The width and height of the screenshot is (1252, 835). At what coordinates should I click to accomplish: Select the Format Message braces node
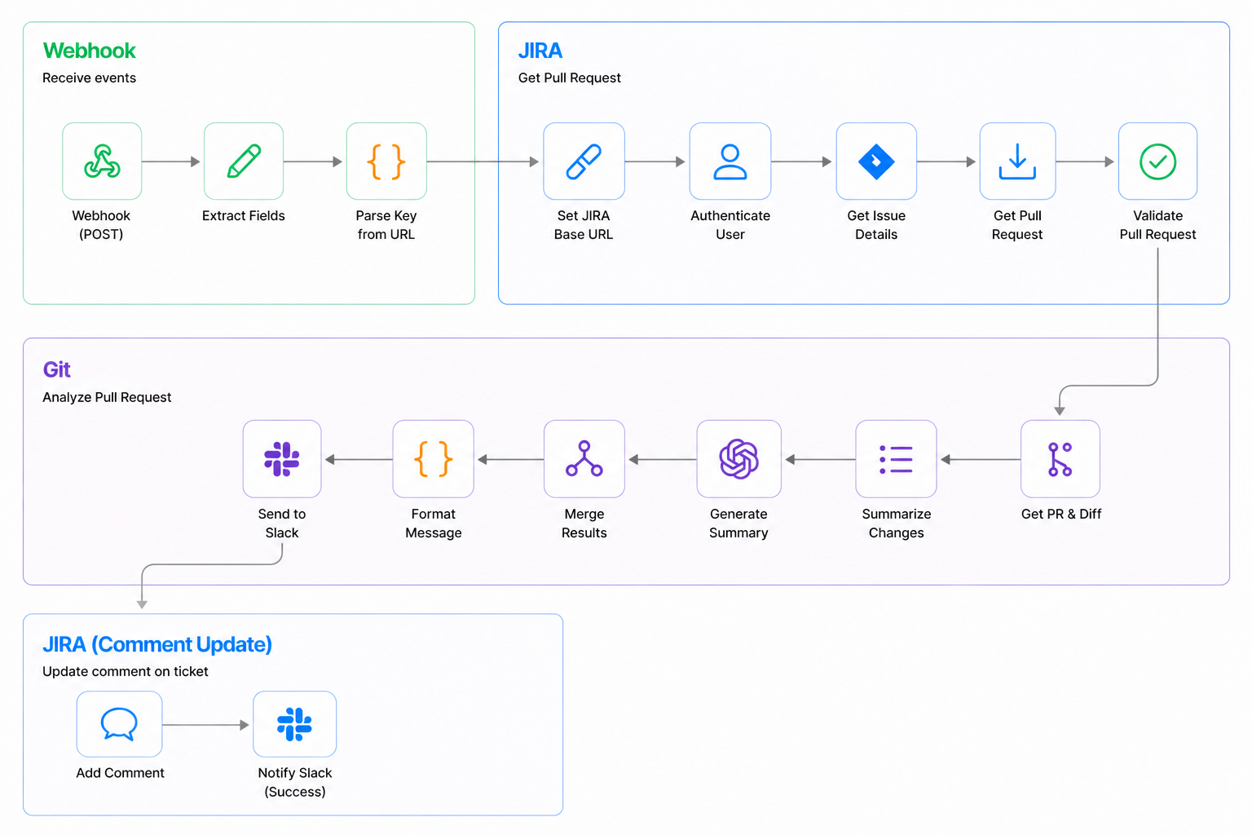433,459
